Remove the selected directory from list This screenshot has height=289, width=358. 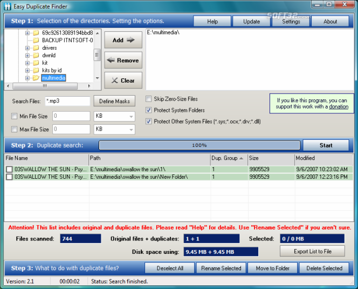123,60
